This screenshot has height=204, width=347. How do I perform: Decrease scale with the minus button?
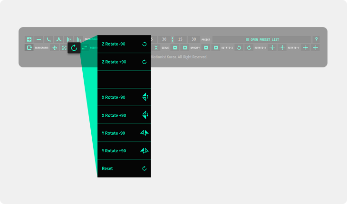[175, 48]
